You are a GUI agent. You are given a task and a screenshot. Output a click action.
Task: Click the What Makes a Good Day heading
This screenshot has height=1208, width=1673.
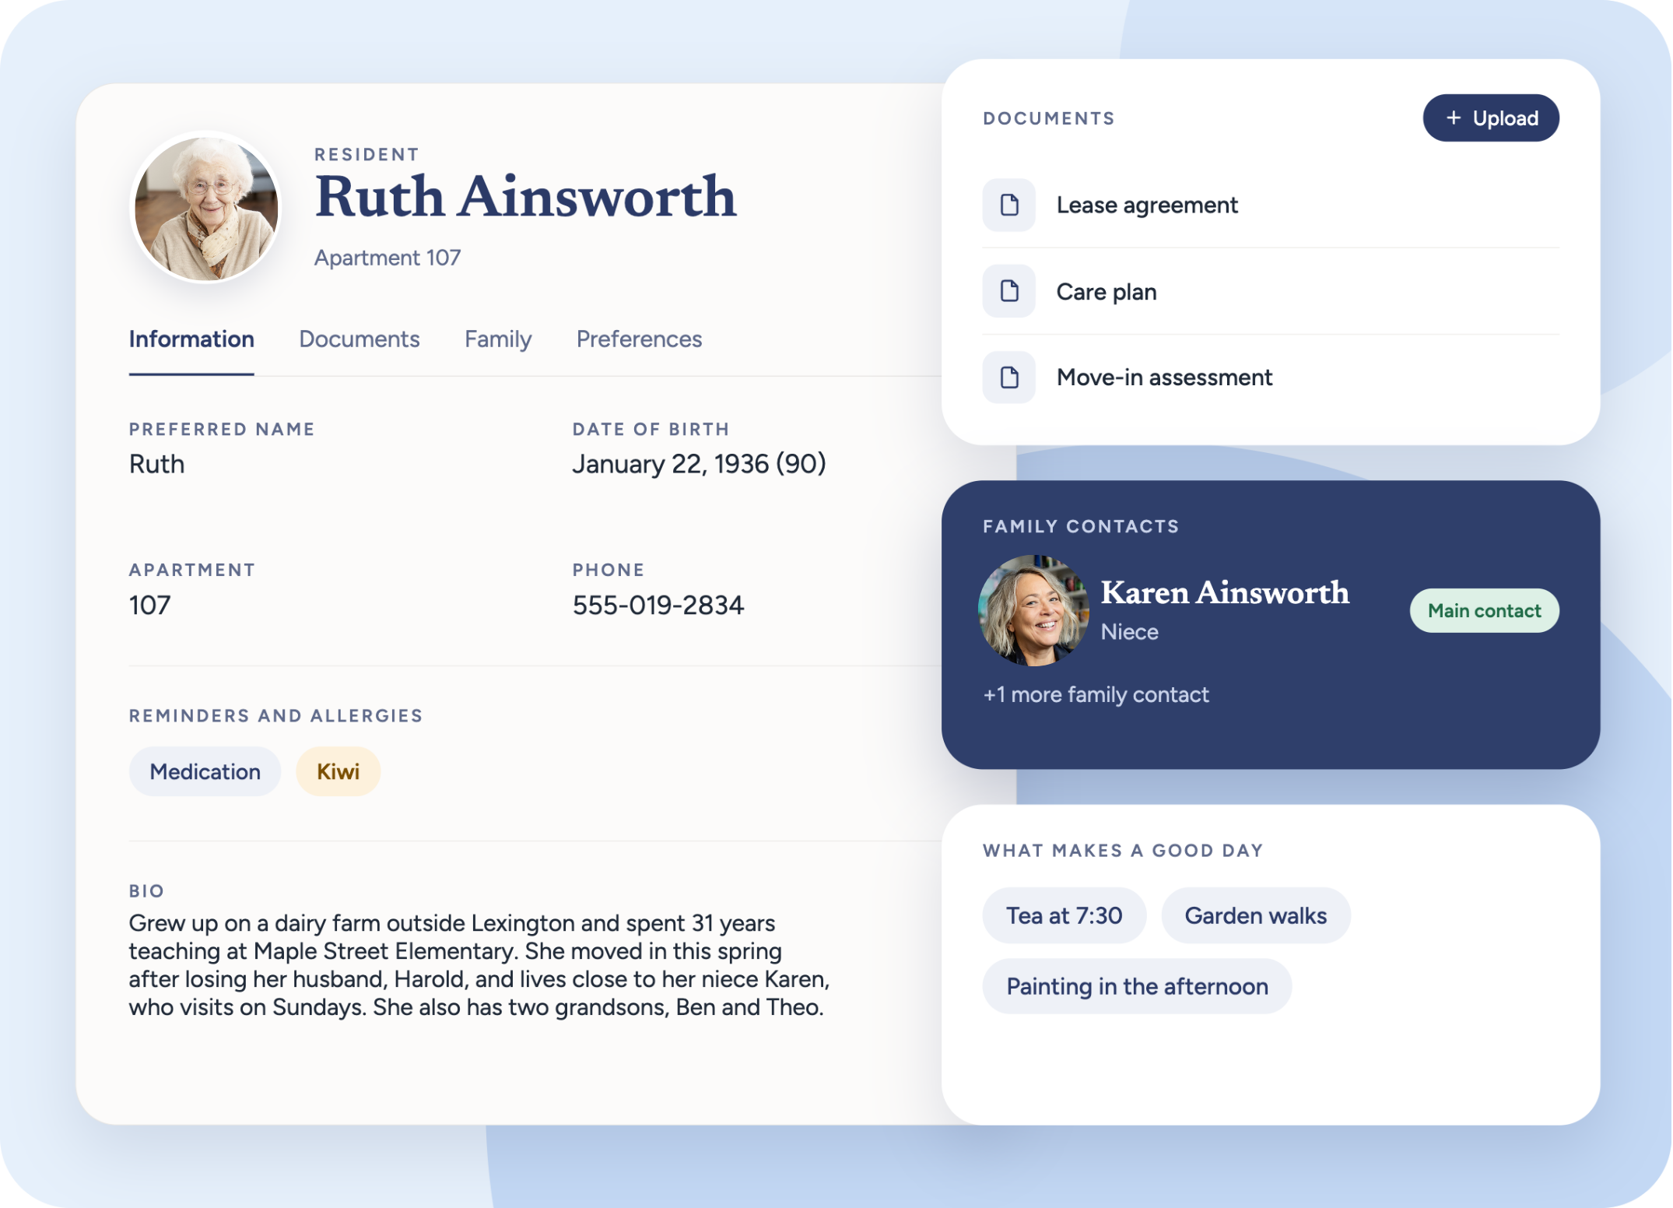pos(1123,851)
